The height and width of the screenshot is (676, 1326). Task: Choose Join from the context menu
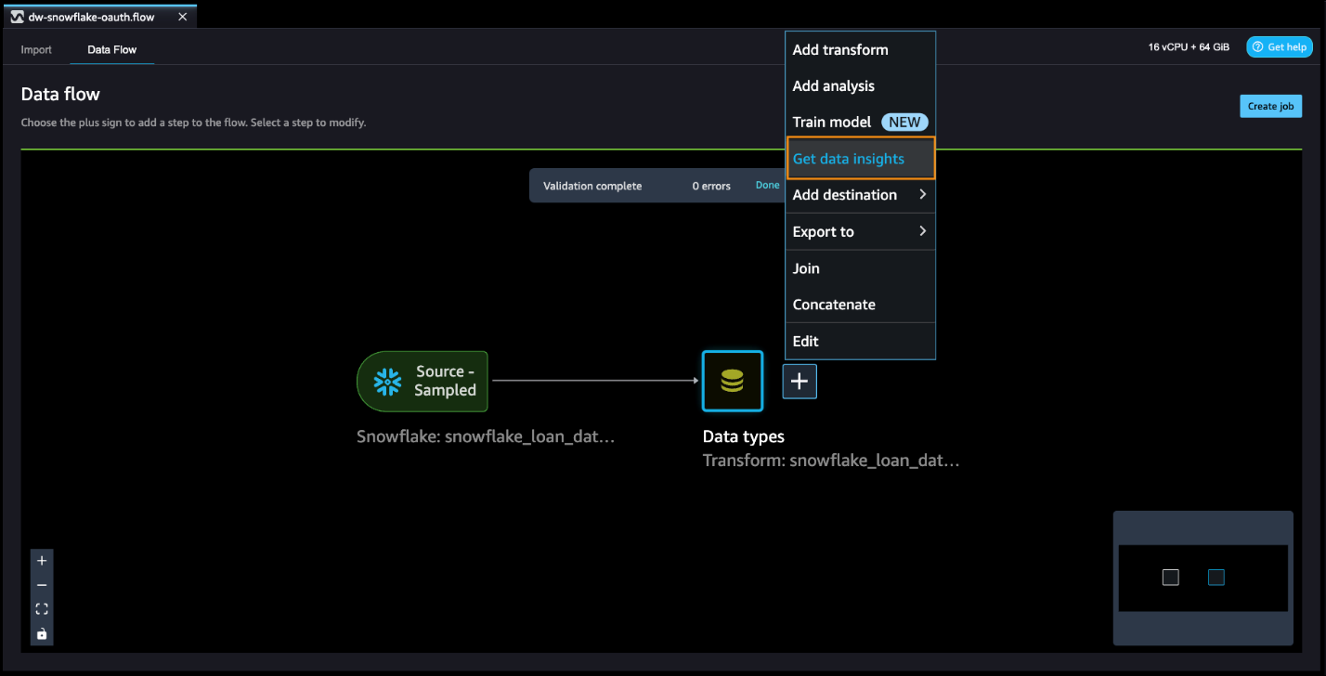pyautogui.click(x=805, y=268)
